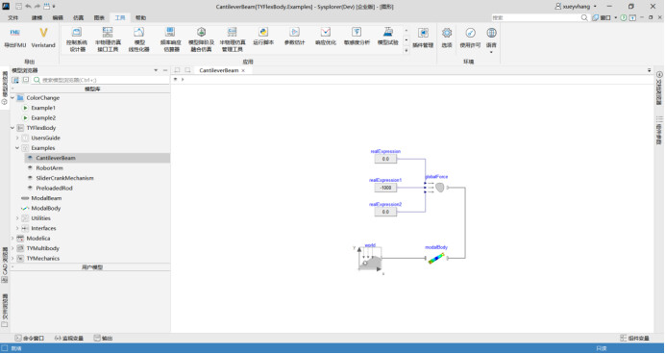
Task: Open the monitor variables panel at bottom
Action: [x=69, y=339]
